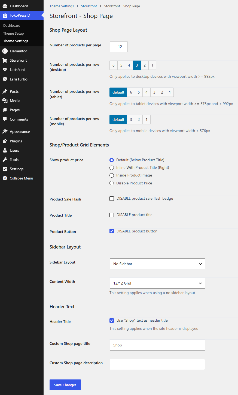Image resolution: width=238 pixels, height=395 pixels.
Task: Click the Pages icon in sidebar
Action: point(5,110)
